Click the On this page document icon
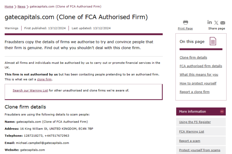Viewport: 232px width, 154px height. pos(213,41)
